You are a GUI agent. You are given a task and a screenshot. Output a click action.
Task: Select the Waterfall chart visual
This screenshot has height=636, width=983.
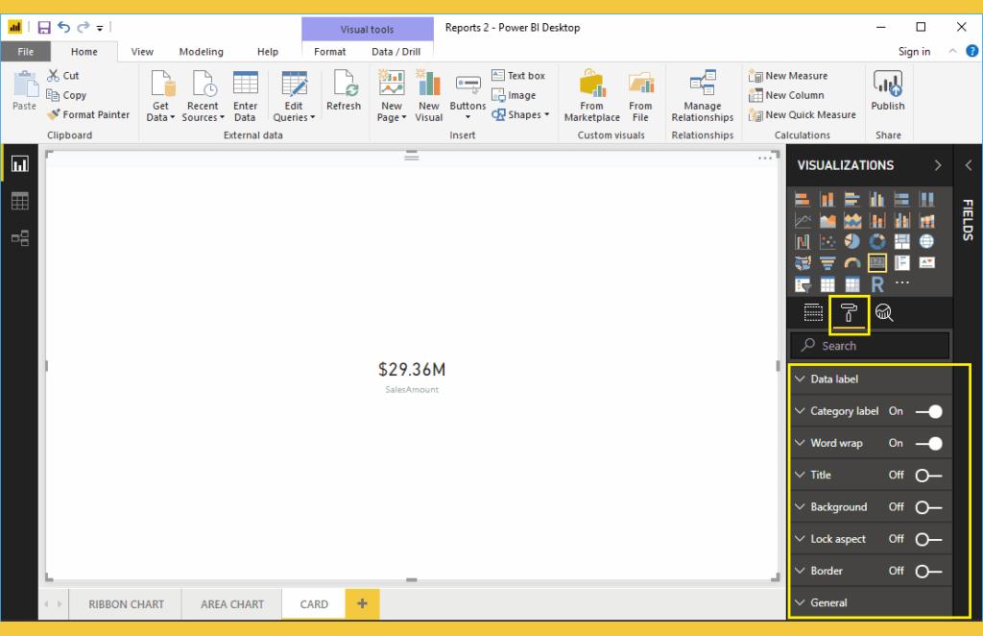coord(802,241)
